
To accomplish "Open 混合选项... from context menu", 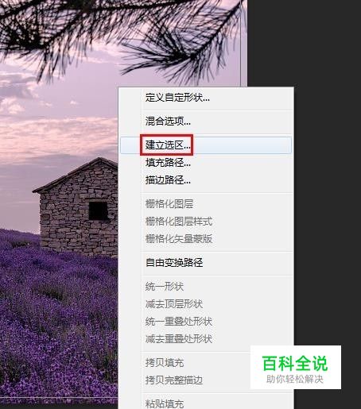I will (x=206, y=122).
